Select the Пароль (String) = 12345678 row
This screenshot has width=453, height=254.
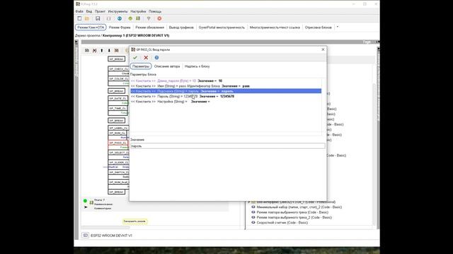coord(226,97)
